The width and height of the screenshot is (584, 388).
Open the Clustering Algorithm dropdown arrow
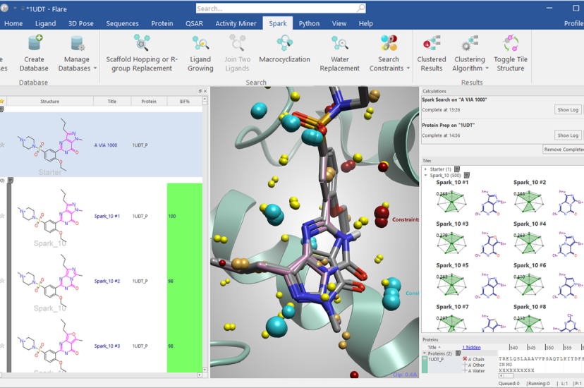(487, 68)
